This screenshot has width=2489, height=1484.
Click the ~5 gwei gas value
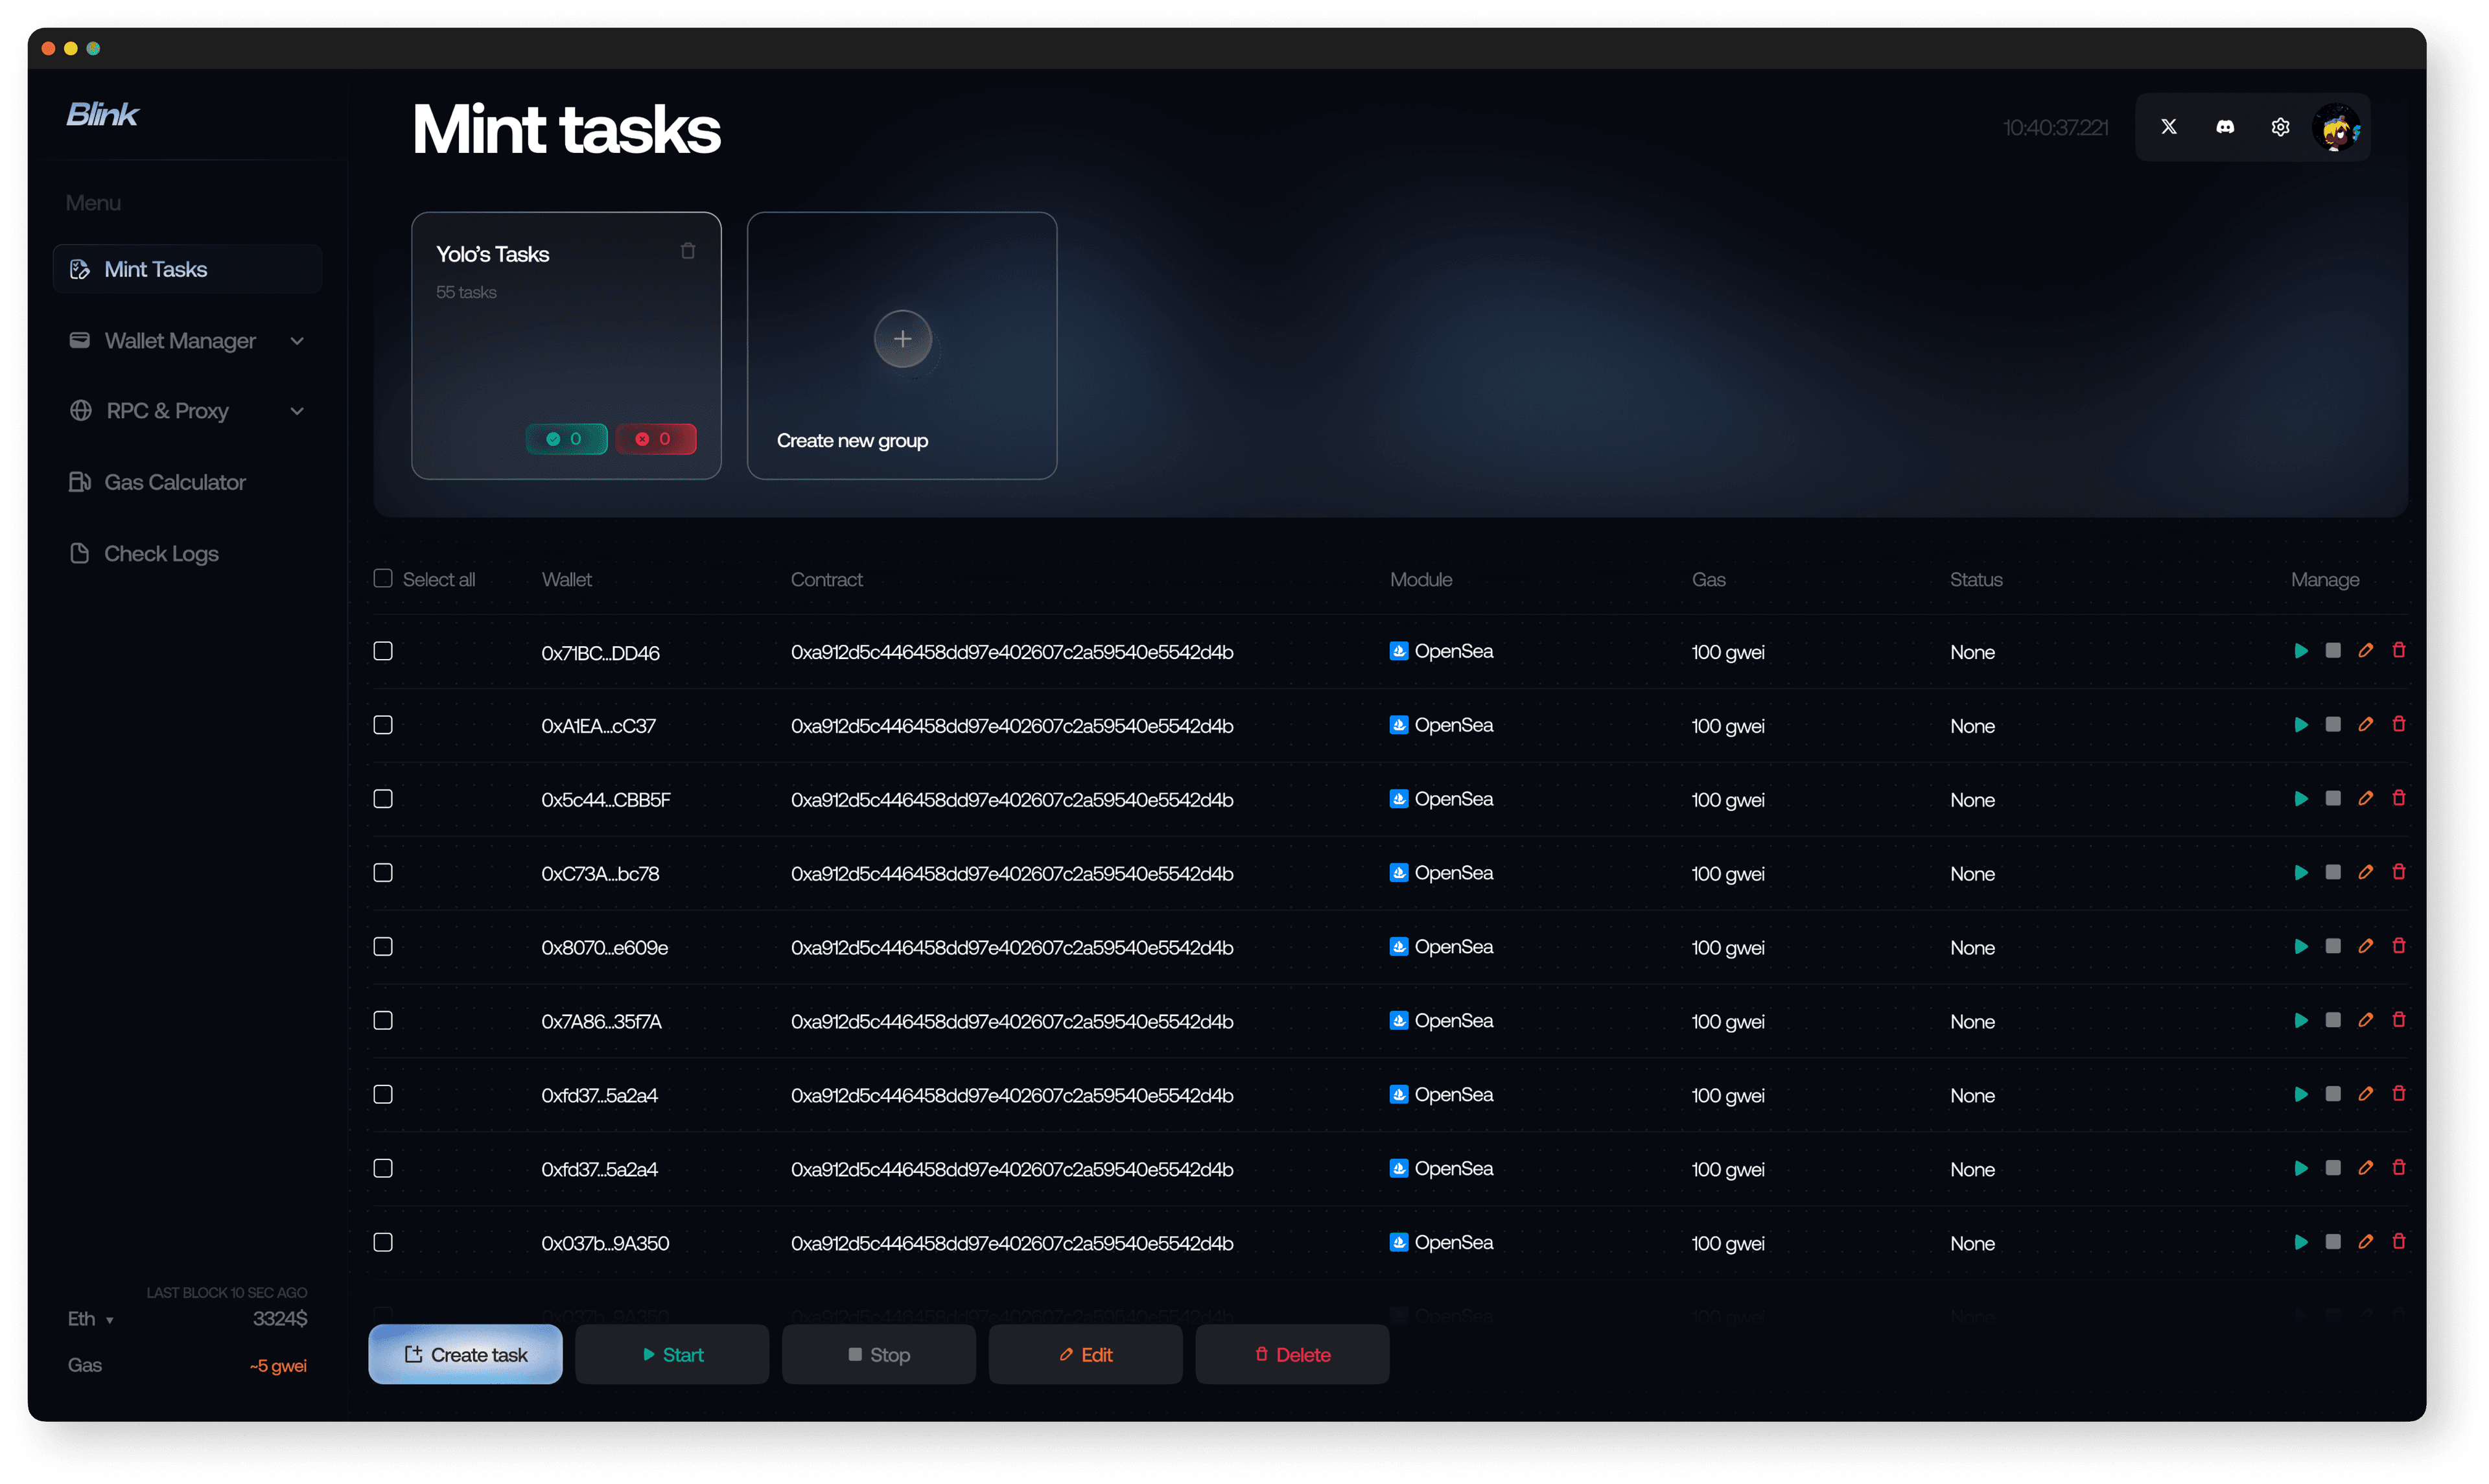click(x=278, y=1366)
